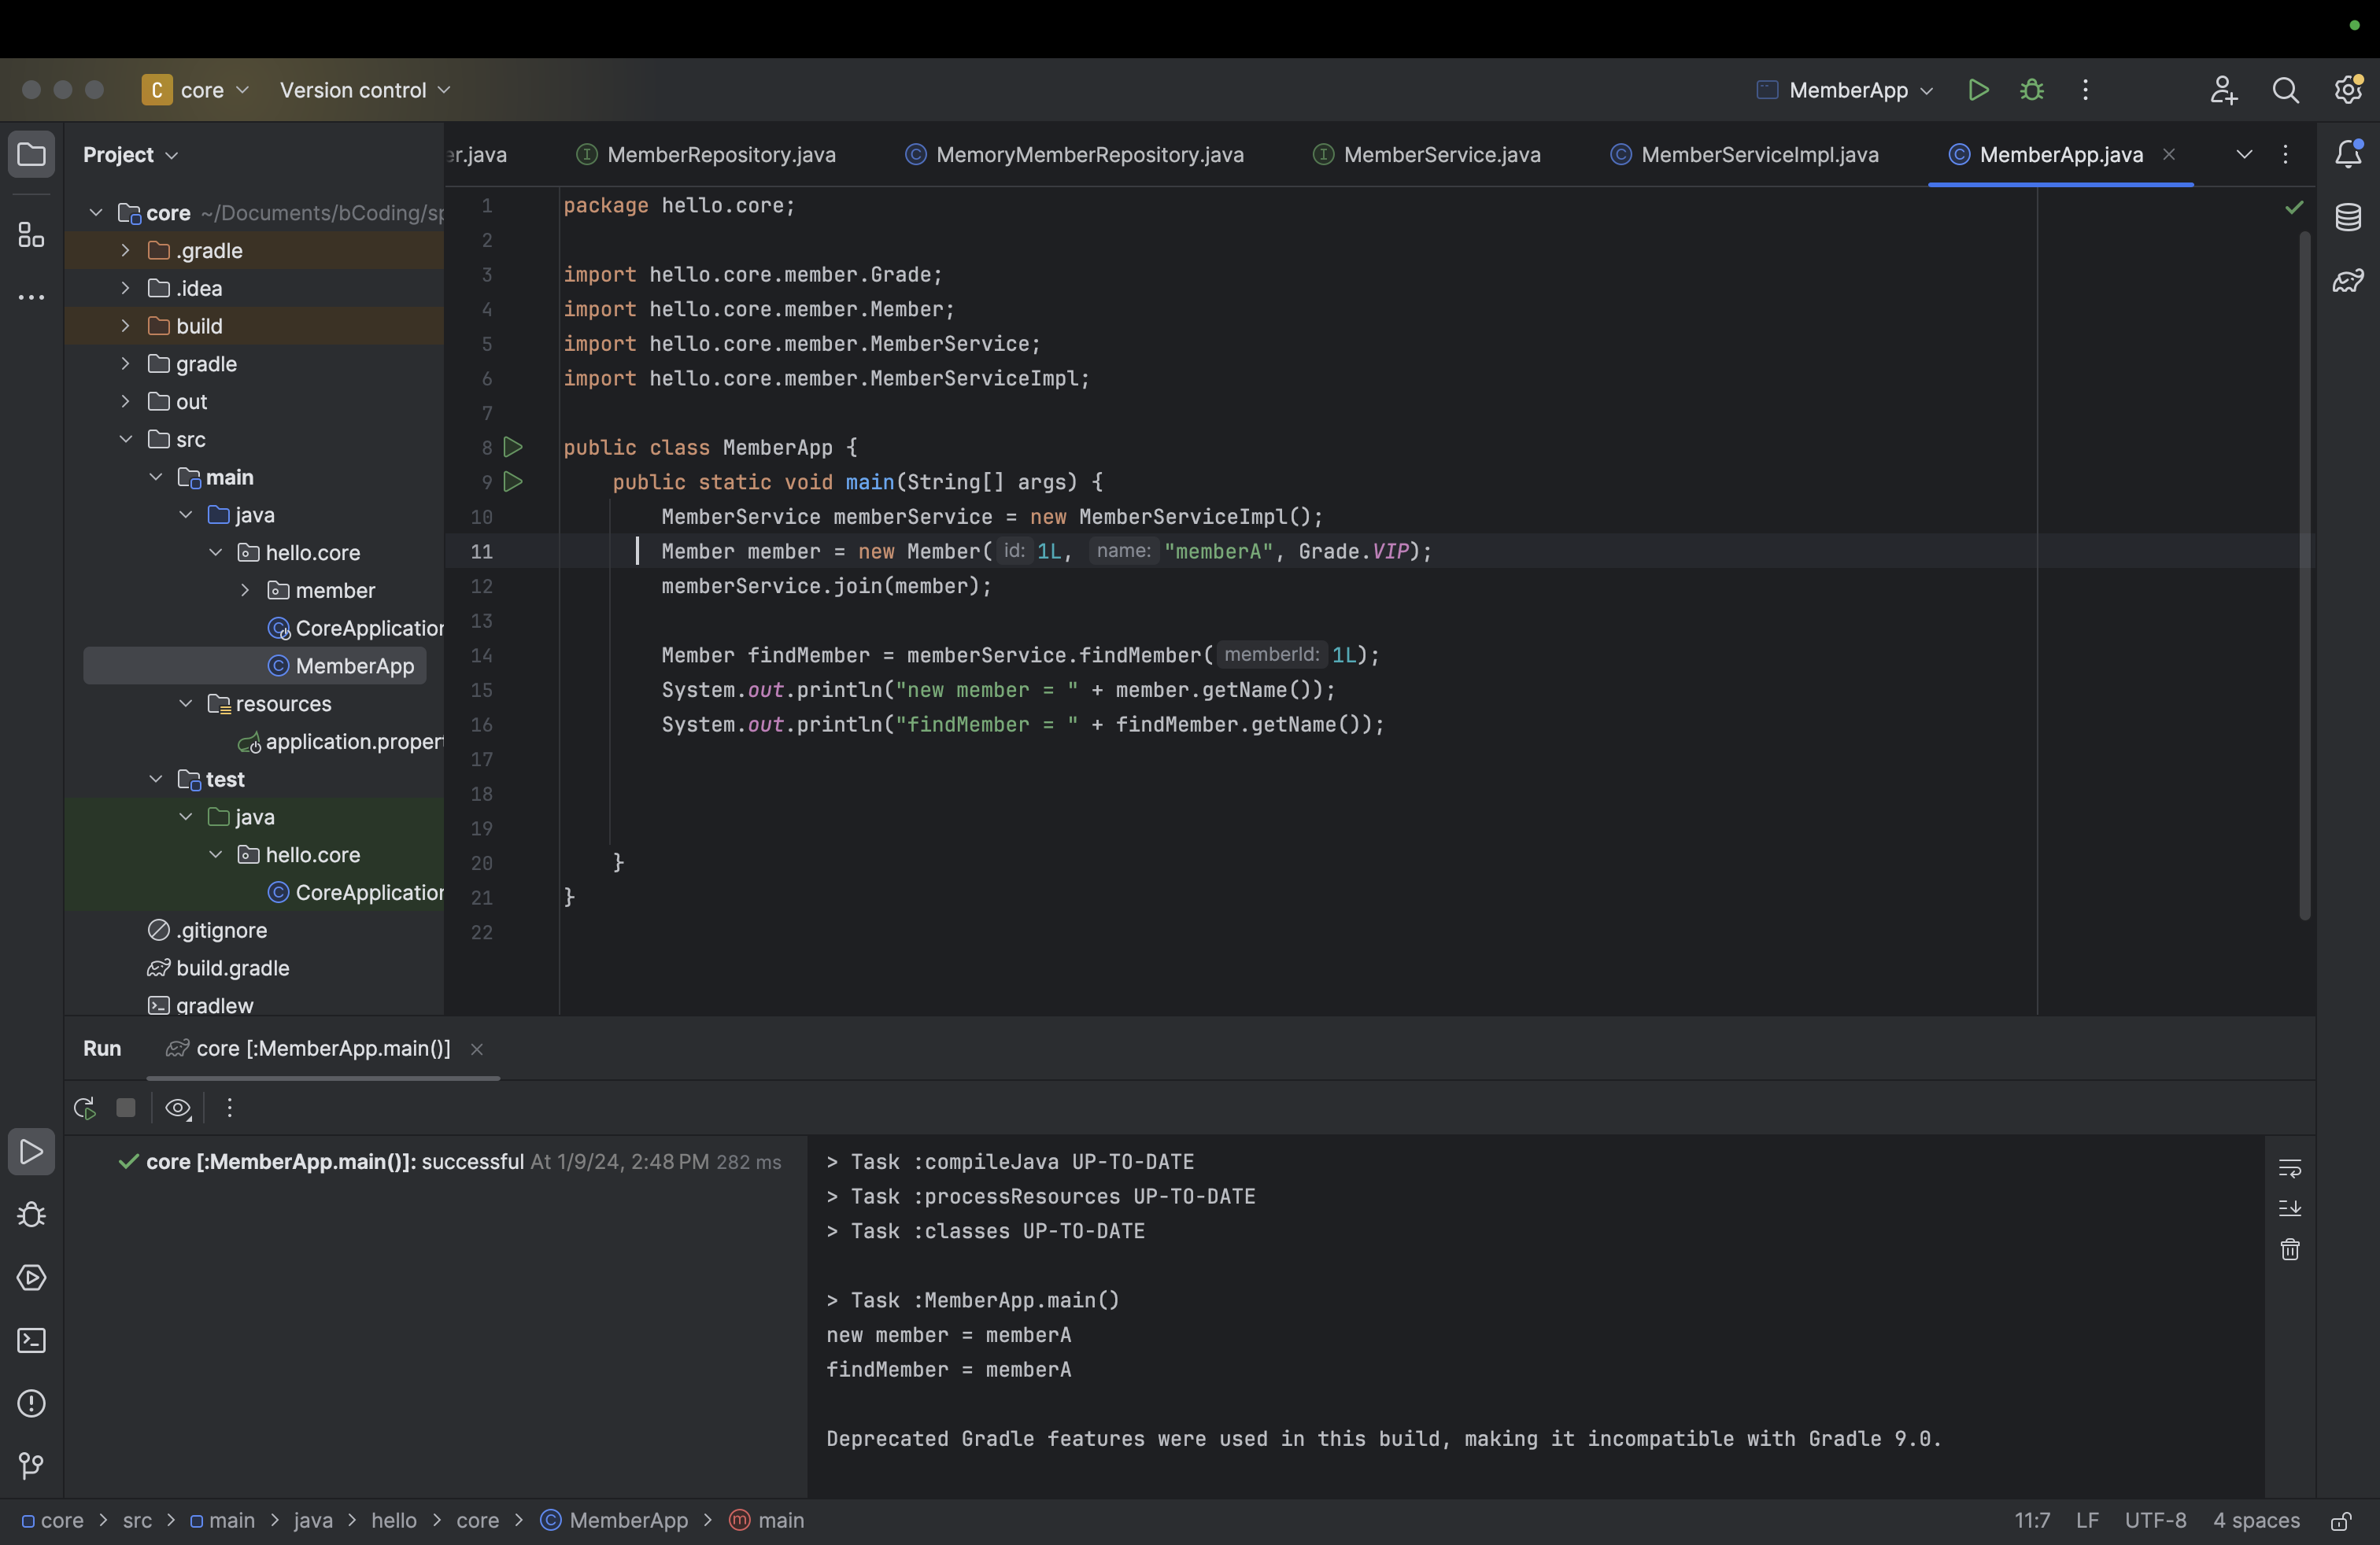The width and height of the screenshot is (2380, 1545).
Task: Click MemberApp in the breadcrumb bar
Action: 614,1520
